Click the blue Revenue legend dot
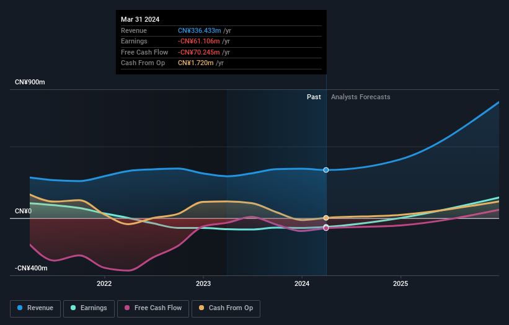Image resolution: width=509 pixels, height=325 pixels. tap(20, 308)
